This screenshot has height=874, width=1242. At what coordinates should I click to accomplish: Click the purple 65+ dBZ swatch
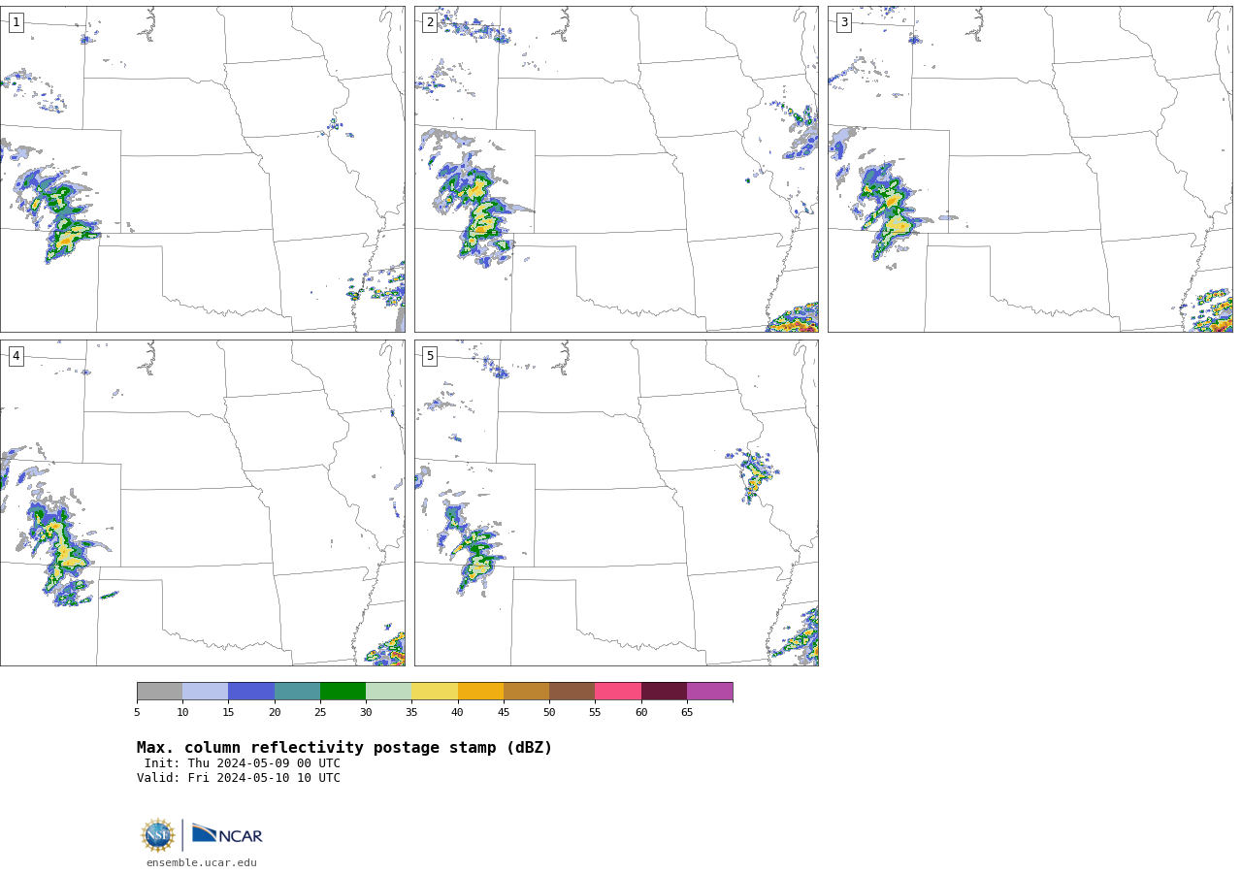click(709, 692)
